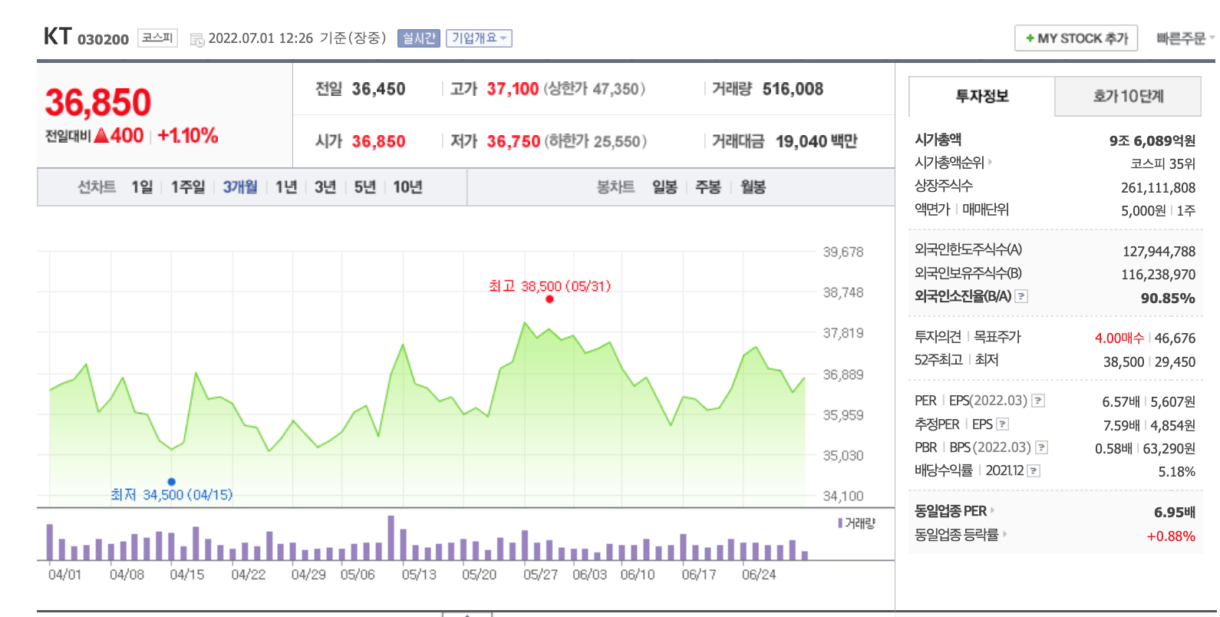
Task: Expand the 빠른주문 dropdown
Action: click(1185, 38)
